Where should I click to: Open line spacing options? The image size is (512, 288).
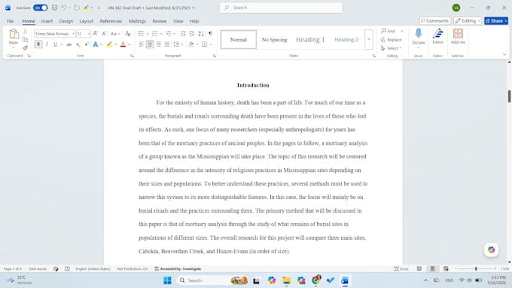pos(178,44)
